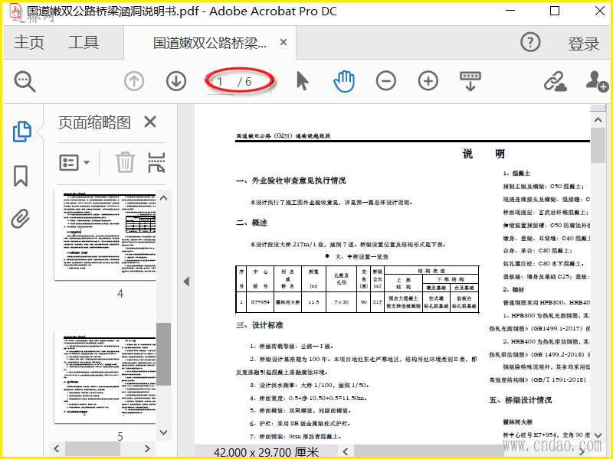Zoom in with the plus button
The image size is (613, 459).
pos(428,81)
